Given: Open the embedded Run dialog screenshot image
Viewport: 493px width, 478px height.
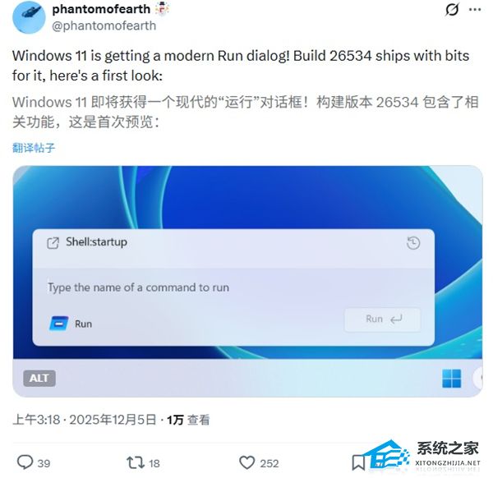Looking at the screenshot, I should (x=247, y=281).
